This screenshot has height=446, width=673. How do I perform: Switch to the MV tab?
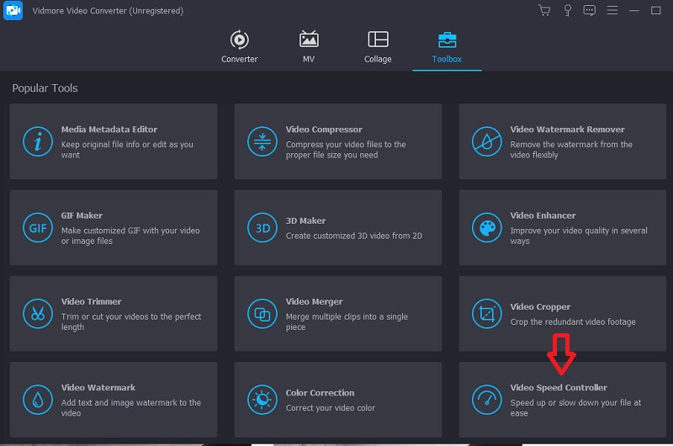[x=309, y=47]
